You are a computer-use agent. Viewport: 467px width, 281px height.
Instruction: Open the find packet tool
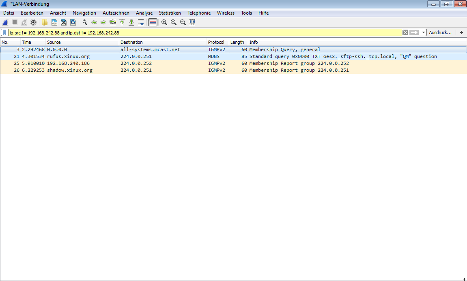(84, 22)
